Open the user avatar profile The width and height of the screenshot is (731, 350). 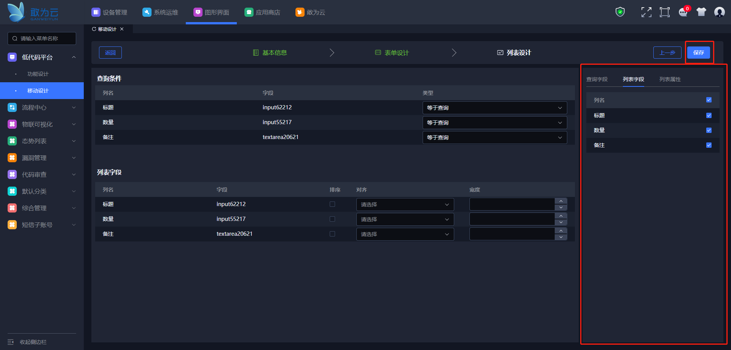[x=719, y=12]
